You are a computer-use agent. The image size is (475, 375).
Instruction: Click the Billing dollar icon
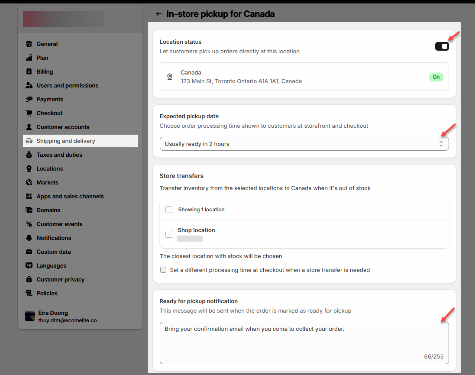29,71
